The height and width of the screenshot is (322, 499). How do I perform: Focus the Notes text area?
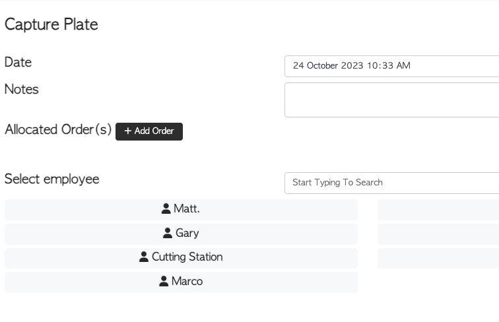click(391, 100)
